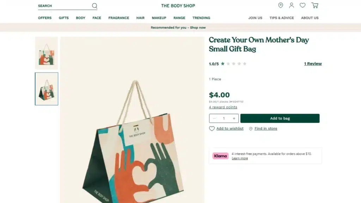Click Add to bag
Viewport: 361px width, 203px height.
(x=280, y=118)
